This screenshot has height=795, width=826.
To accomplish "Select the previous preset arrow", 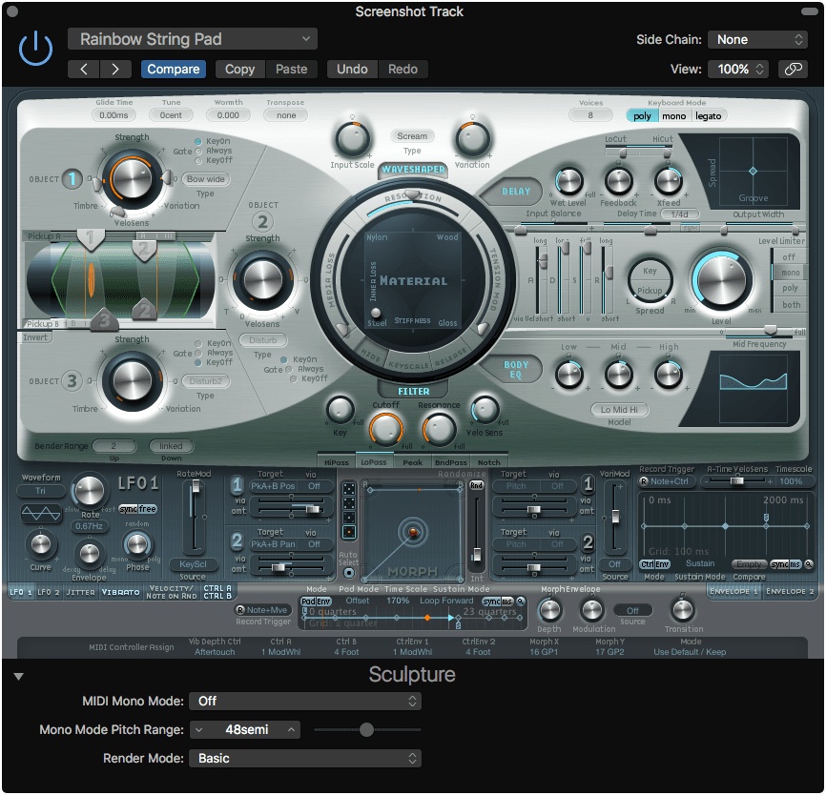I will (x=84, y=70).
